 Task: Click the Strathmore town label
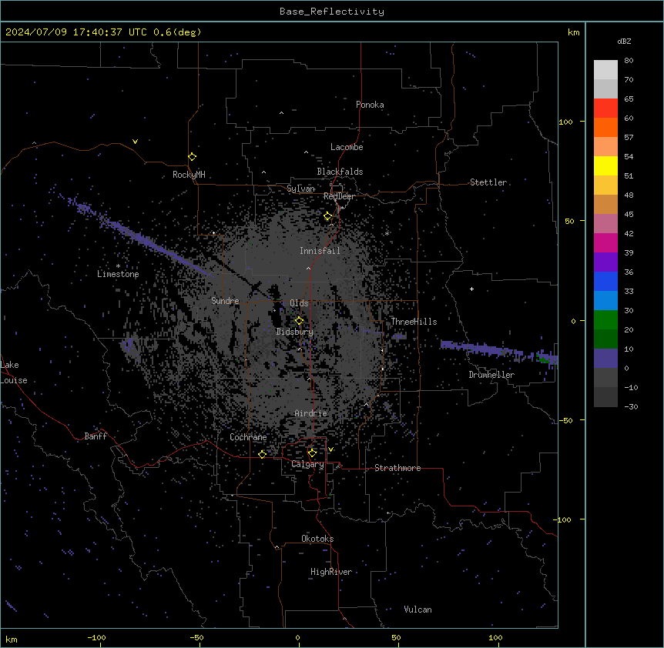pos(397,468)
